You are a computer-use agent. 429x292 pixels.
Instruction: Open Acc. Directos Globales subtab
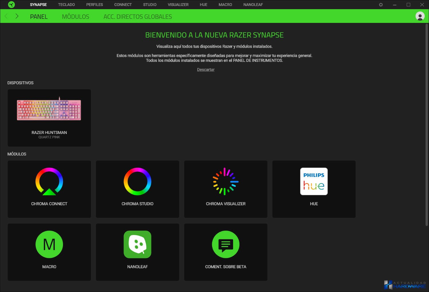138,17
